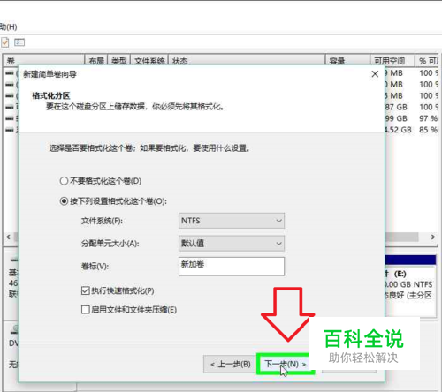Image resolution: width=442 pixels, height=392 pixels.
Task: Click the 分配单元大小(A) label
Action: pos(110,244)
